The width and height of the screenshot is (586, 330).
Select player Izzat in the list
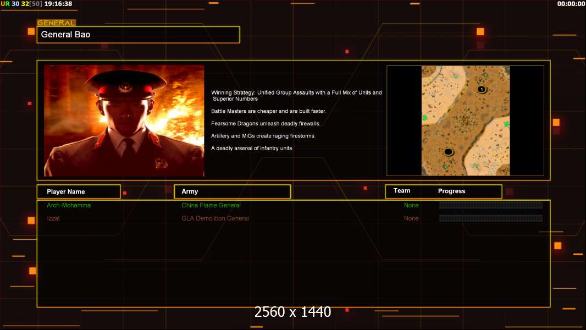tap(53, 218)
